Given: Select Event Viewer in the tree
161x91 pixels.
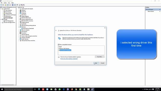Looking at the screenshot, I should point(8,12).
